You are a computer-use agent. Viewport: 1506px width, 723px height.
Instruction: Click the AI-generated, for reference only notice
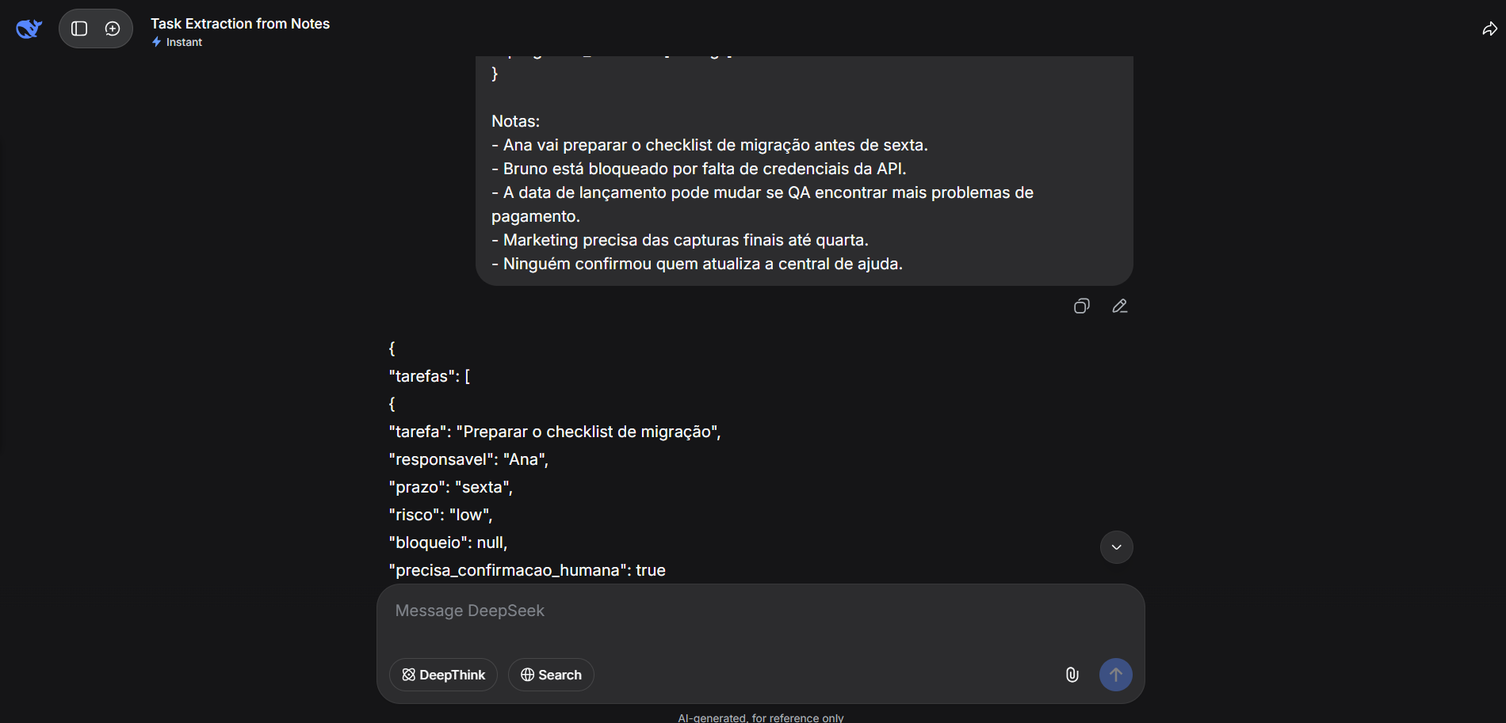click(760, 717)
